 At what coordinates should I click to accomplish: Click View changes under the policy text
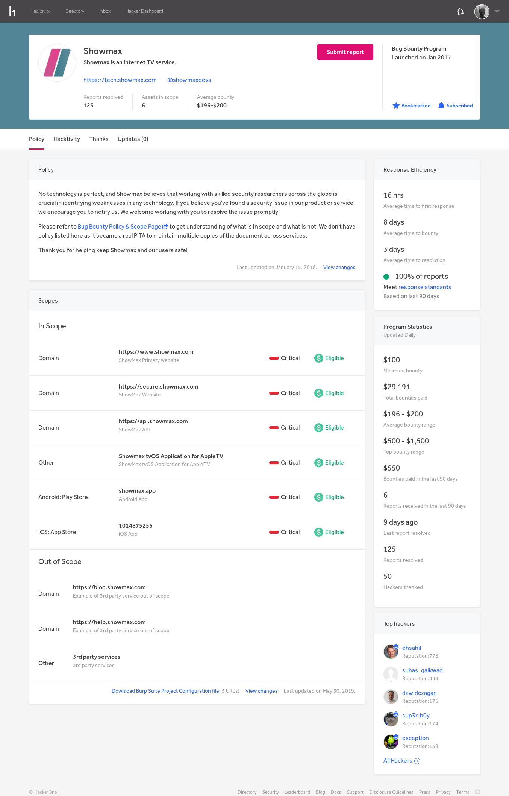(339, 267)
